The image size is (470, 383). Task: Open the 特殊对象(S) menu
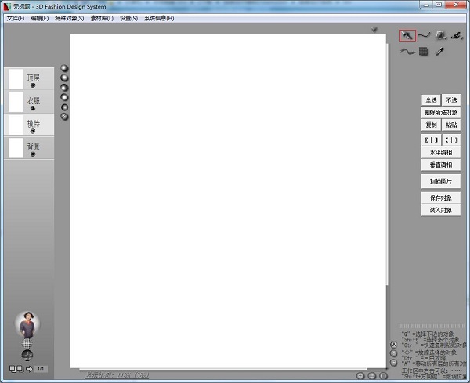coord(69,18)
